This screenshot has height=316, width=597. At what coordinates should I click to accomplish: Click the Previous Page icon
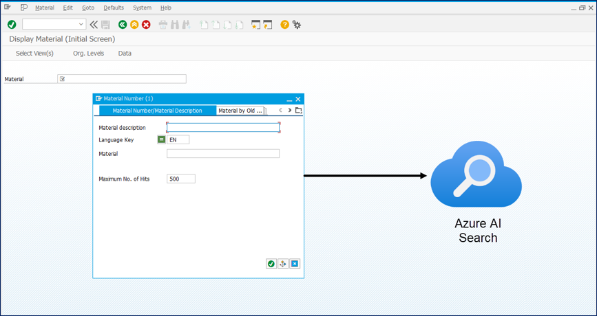(216, 25)
